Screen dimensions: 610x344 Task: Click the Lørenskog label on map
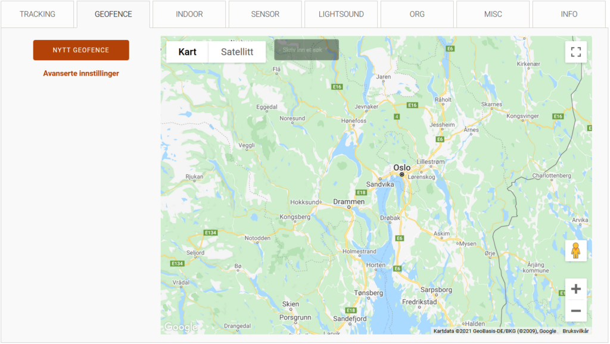click(x=421, y=177)
